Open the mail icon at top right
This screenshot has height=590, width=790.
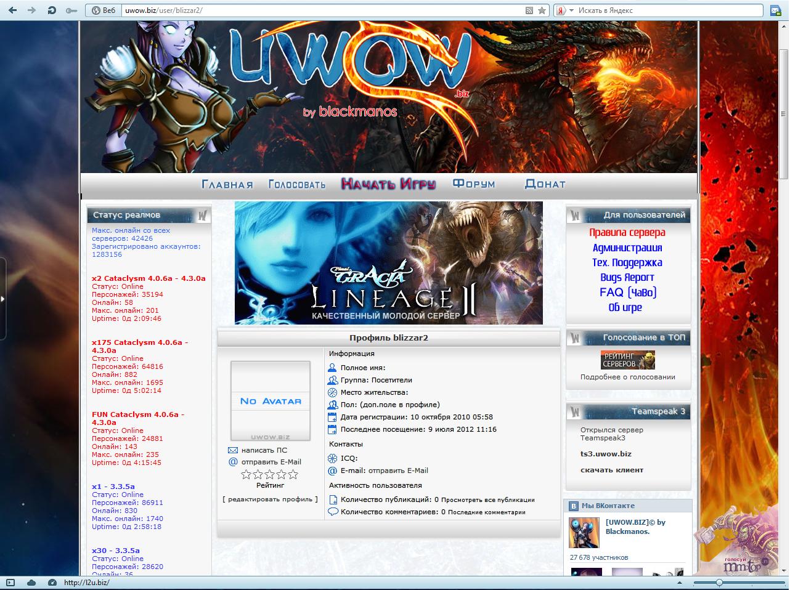(x=775, y=10)
